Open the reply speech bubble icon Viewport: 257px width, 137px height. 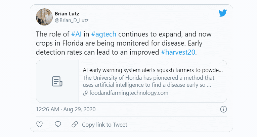58,124
